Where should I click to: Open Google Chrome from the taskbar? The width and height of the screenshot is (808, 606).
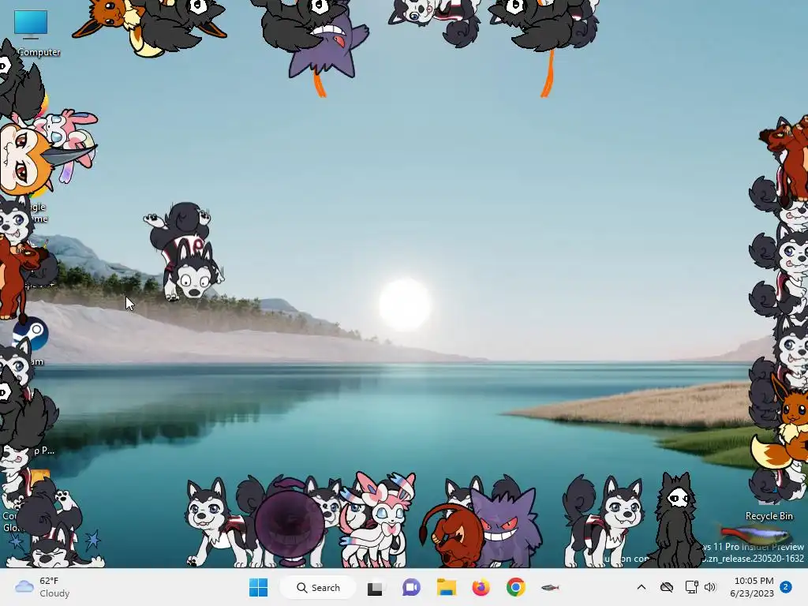coord(515,587)
